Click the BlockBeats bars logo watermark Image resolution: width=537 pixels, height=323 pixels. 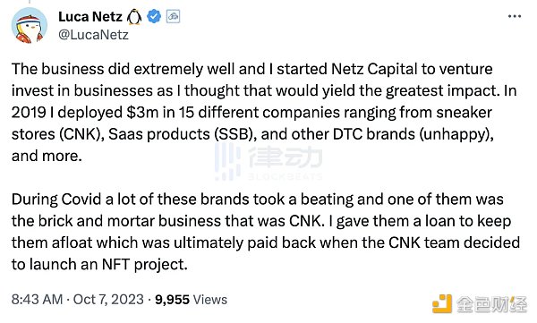point(227,161)
